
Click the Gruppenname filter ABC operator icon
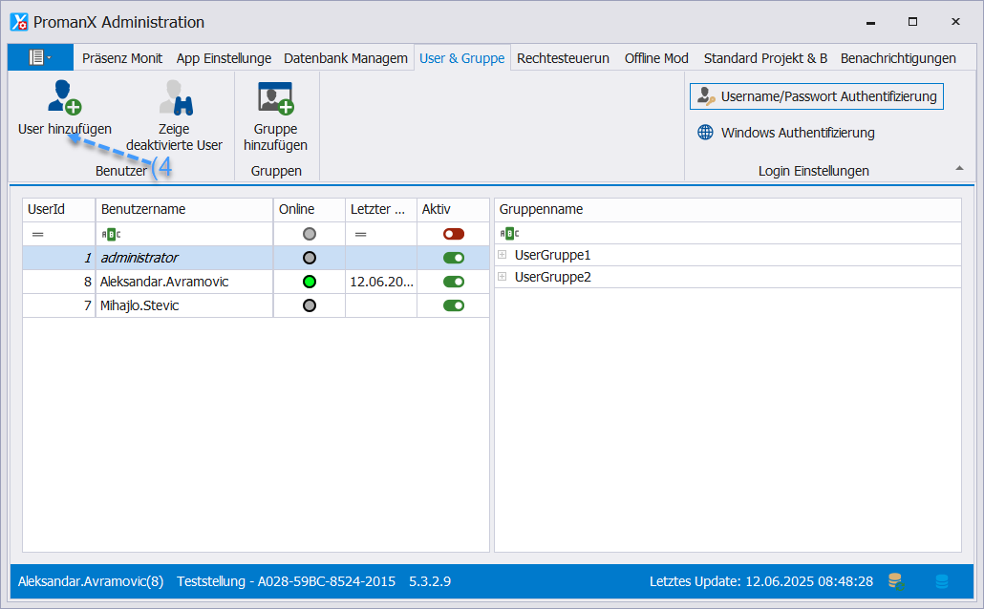tap(509, 234)
